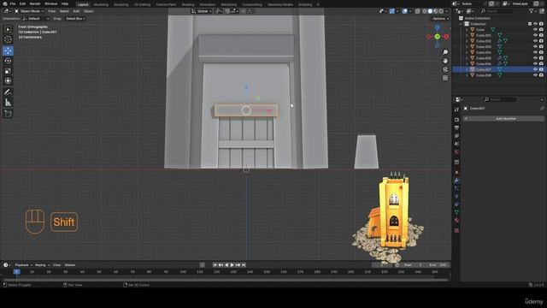The width and height of the screenshot is (547, 308).
Task: Disable render for Cube.008 camera icon
Action: tap(541, 75)
